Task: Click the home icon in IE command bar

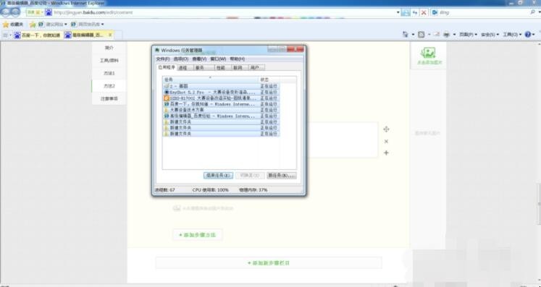Action: tap(406, 35)
